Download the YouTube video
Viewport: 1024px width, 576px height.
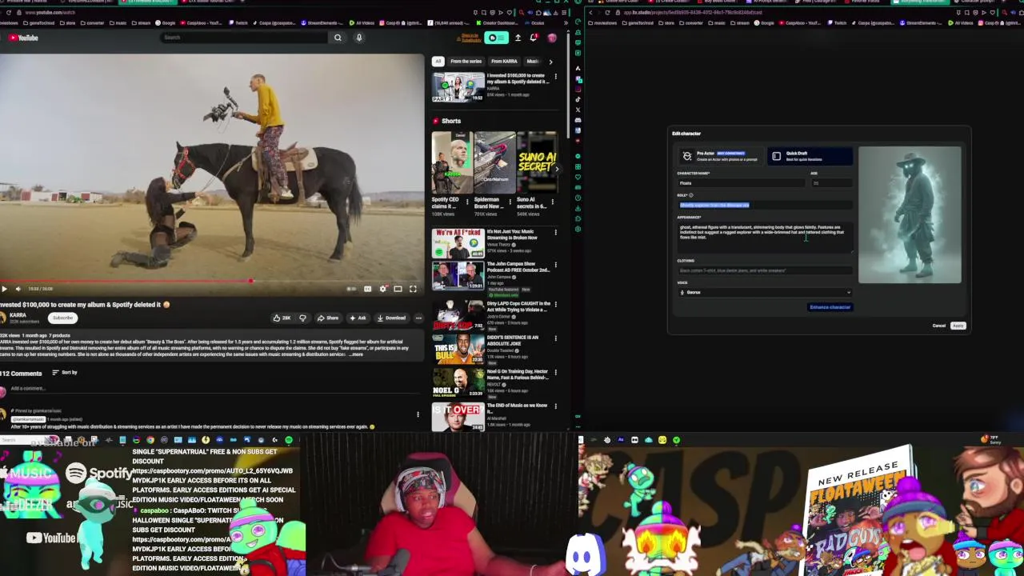coord(391,318)
